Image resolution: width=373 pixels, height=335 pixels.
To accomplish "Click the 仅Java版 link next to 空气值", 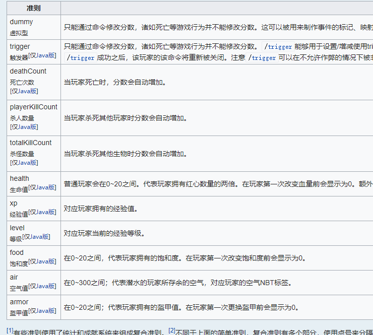I will tap(43, 286).
